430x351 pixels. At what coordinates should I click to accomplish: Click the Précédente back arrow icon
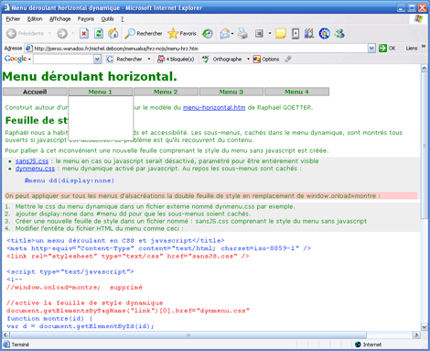(x=11, y=33)
